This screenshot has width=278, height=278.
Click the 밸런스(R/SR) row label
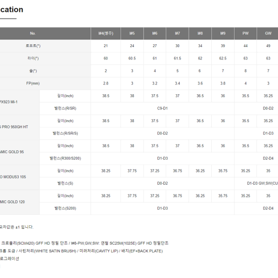click(65, 108)
